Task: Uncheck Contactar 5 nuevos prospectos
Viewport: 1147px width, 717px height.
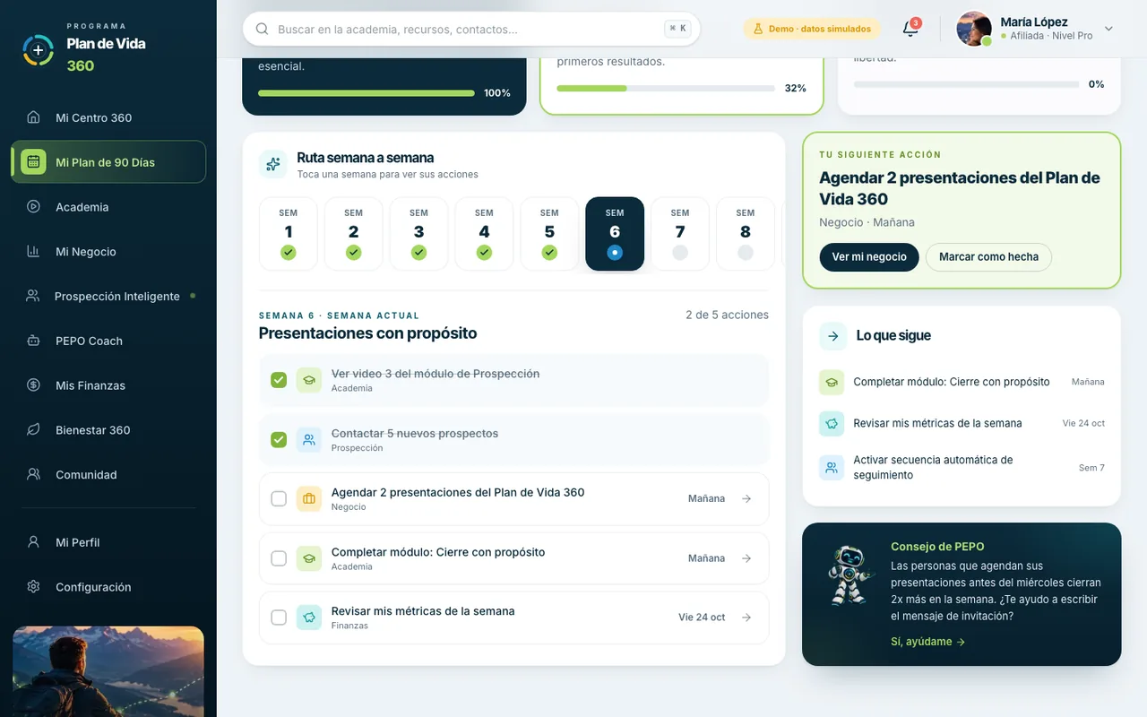Action: pyautogui.click(x=279, y=439)
